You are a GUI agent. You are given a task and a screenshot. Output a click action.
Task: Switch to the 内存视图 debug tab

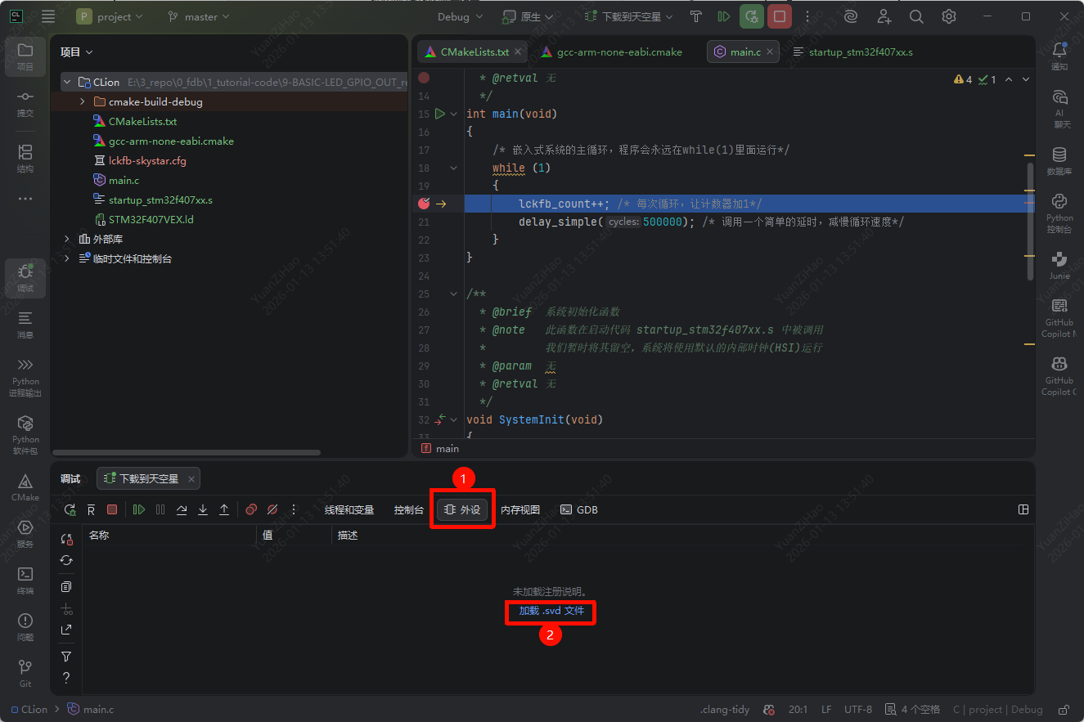(x=520, y=509)
